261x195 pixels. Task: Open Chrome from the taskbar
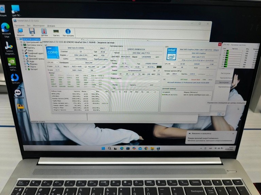click(146, 148)
